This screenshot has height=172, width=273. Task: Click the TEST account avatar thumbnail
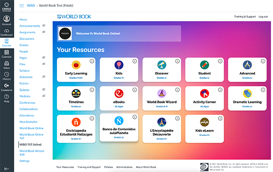(65, 34)
